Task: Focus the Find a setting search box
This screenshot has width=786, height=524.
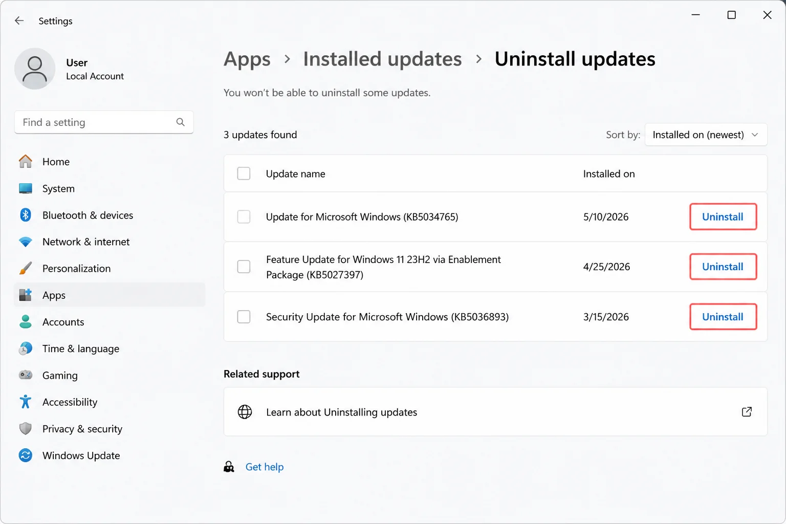Action: tap(104, 122)
